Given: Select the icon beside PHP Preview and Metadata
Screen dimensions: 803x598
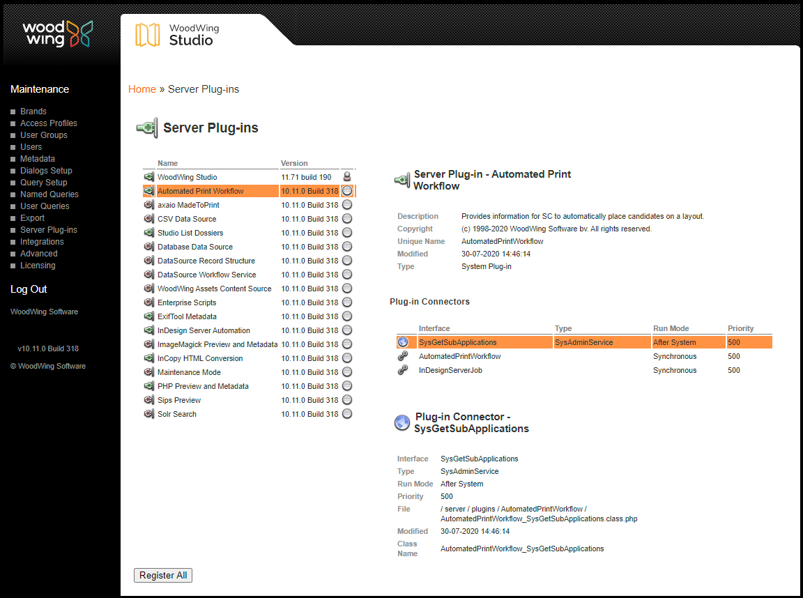Looking at the screenshot, I should pos(149,386).
